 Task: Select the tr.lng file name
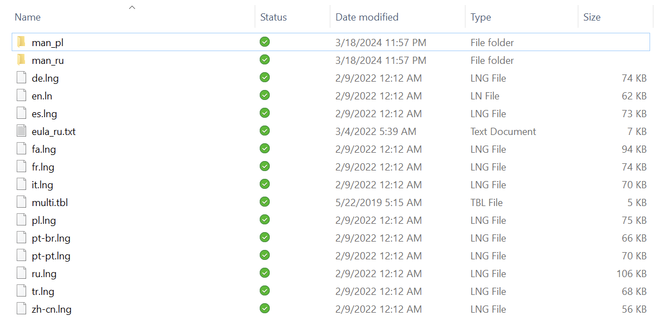click(x=43, y=291)
